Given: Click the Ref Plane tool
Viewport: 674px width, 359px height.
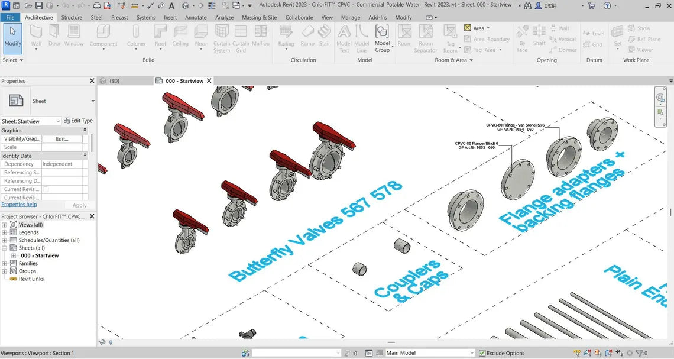Looking at the screenshot, I should (644, 39).
